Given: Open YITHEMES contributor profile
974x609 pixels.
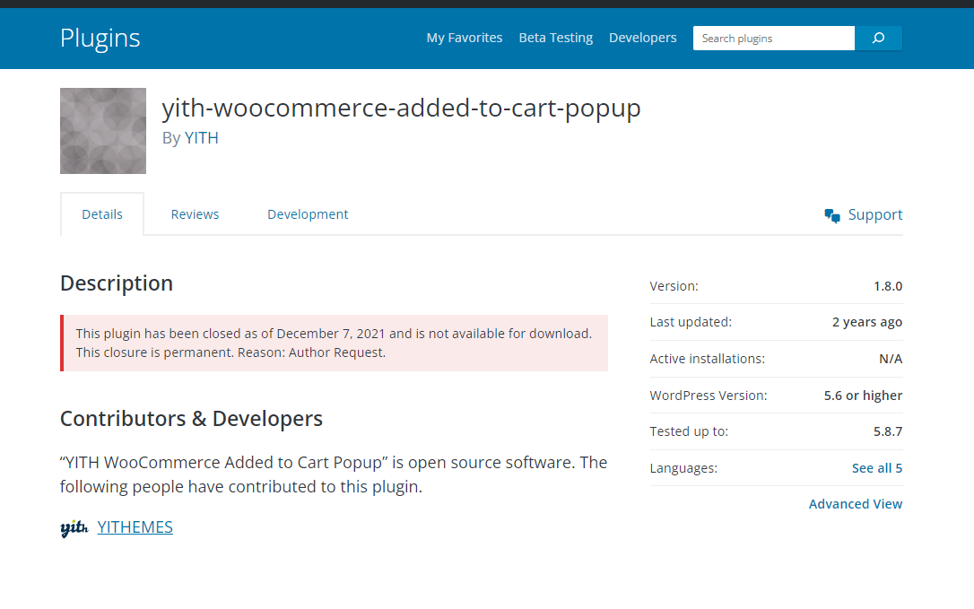Looking at the screenshot, I should tap(135, 527).
